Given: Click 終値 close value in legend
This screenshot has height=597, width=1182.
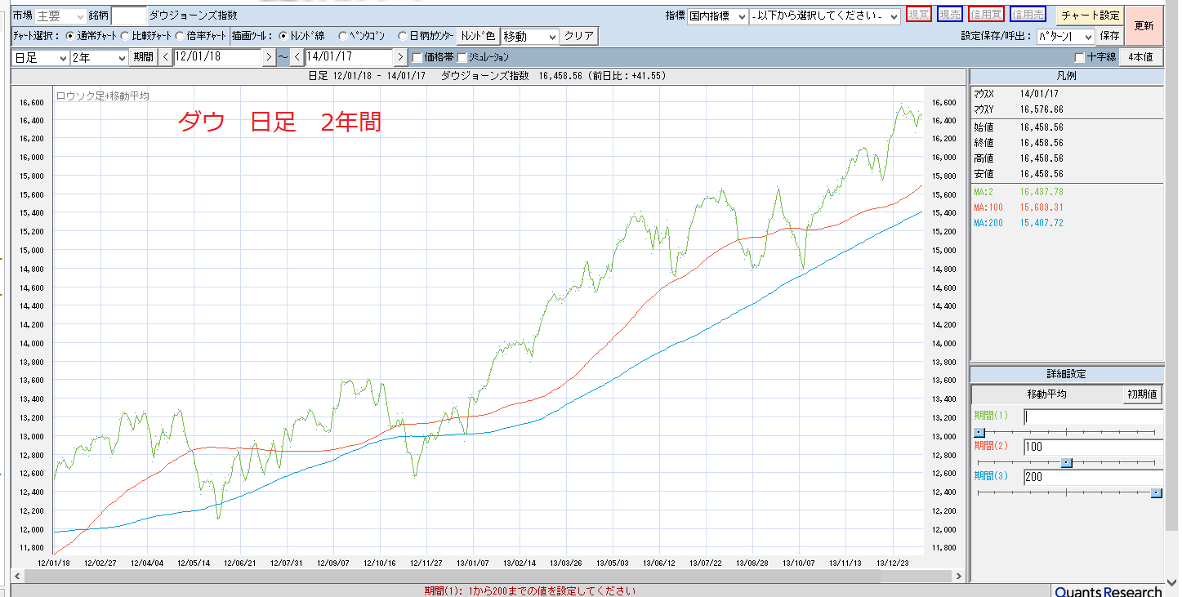Looking at the screenshot, I should pyautogui.click(x=1041, y=143).
